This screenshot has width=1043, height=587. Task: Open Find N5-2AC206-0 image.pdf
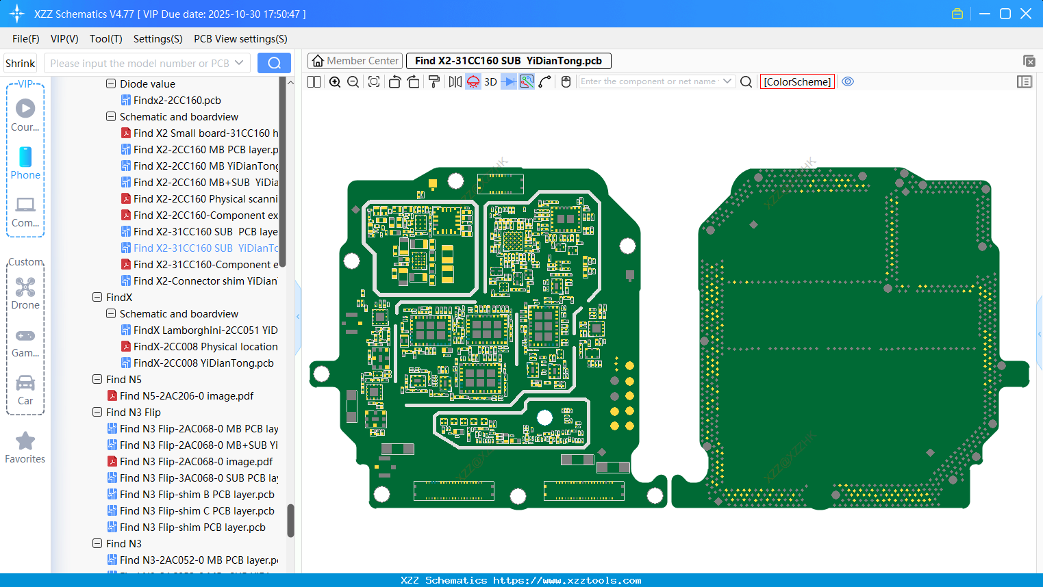tap(180, 396)
